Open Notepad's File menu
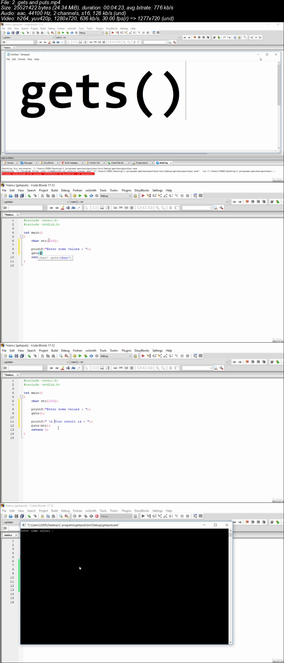 (8, 59)
